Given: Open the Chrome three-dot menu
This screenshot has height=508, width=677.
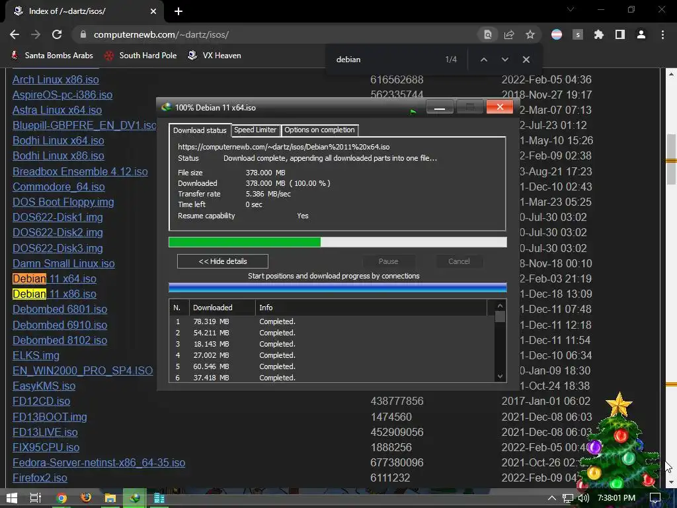Looking at the screenshot, I should (x=662, y=34).
